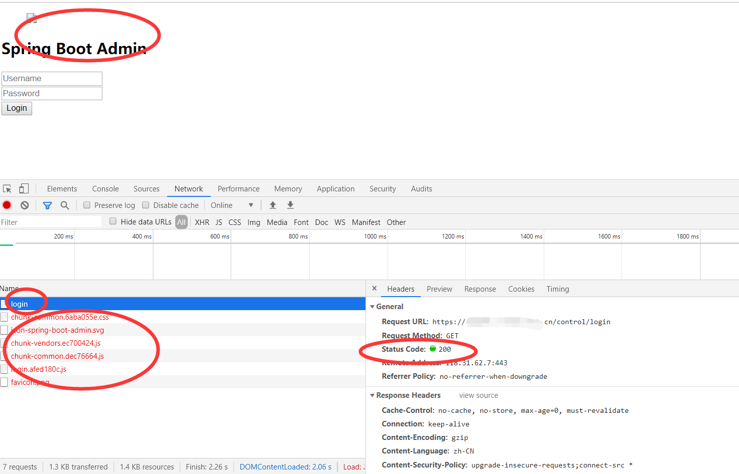Open network search with the magnifier icon

65,205
